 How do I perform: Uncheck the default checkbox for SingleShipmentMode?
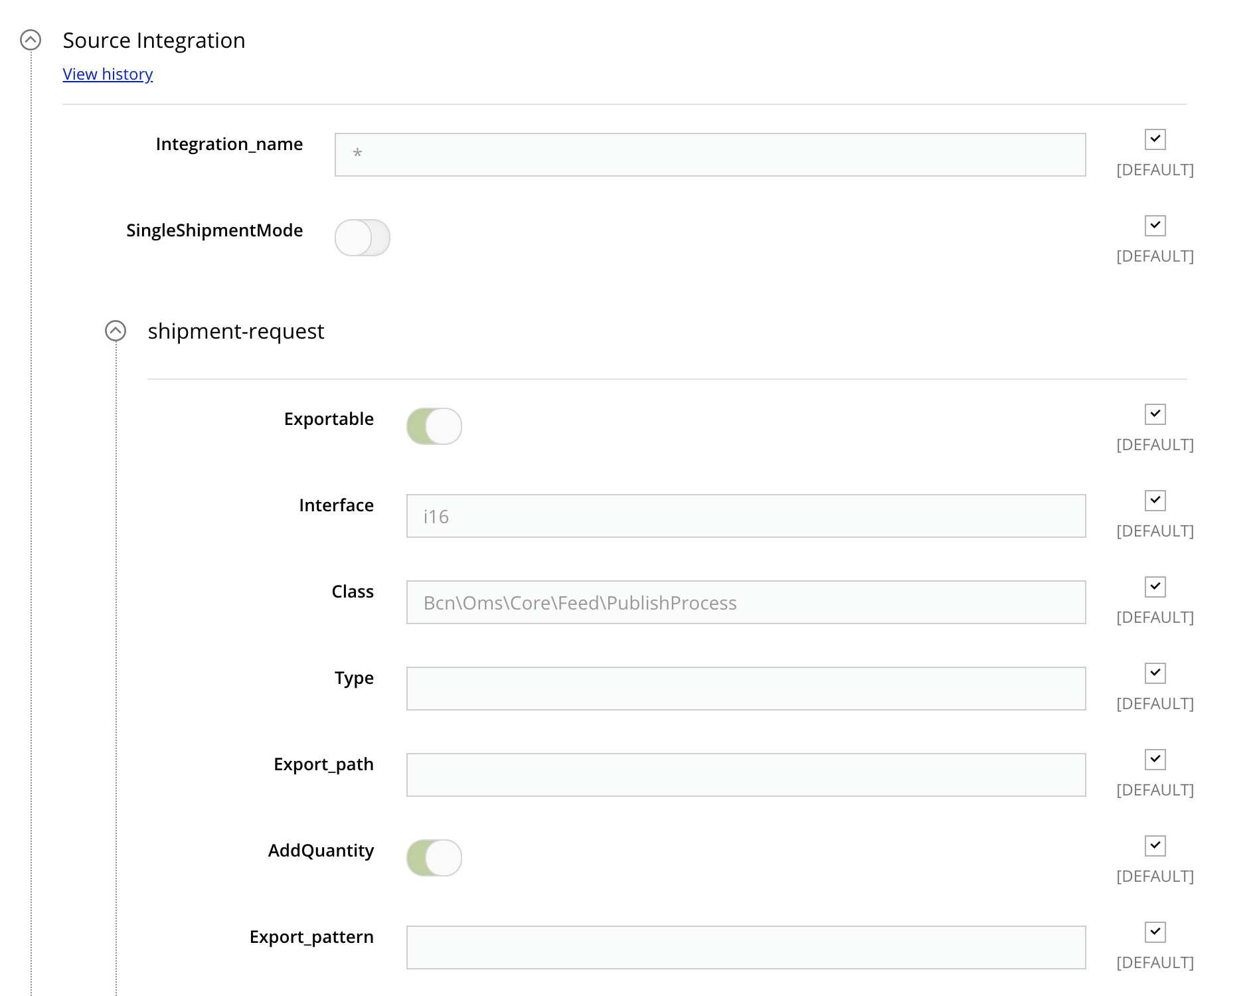click(1155, 226)
